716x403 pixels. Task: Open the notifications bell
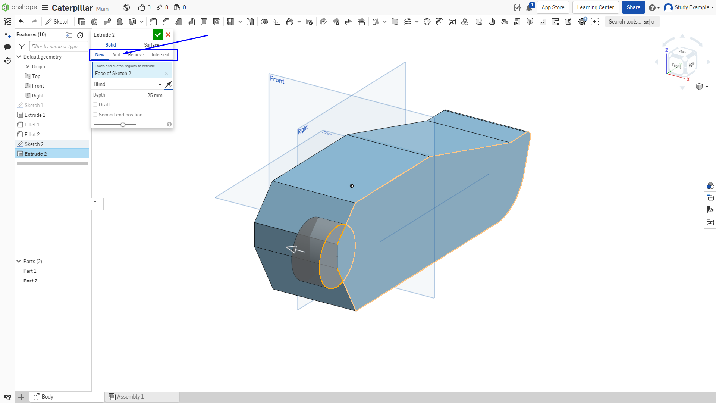[x=529, y=7]
